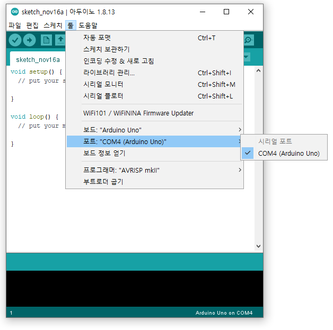333x330 pixels.
Task: Close the Arduino IDE window
Action: 251,12
